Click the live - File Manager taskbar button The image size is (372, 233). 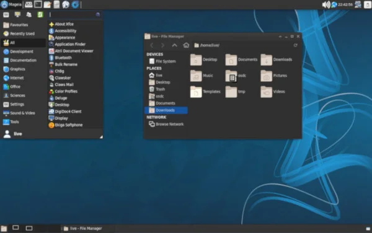83,229
